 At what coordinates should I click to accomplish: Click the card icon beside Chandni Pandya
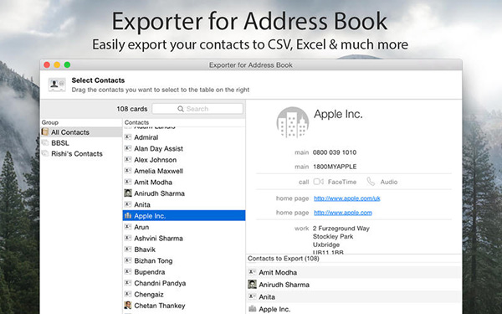point(128,283)
